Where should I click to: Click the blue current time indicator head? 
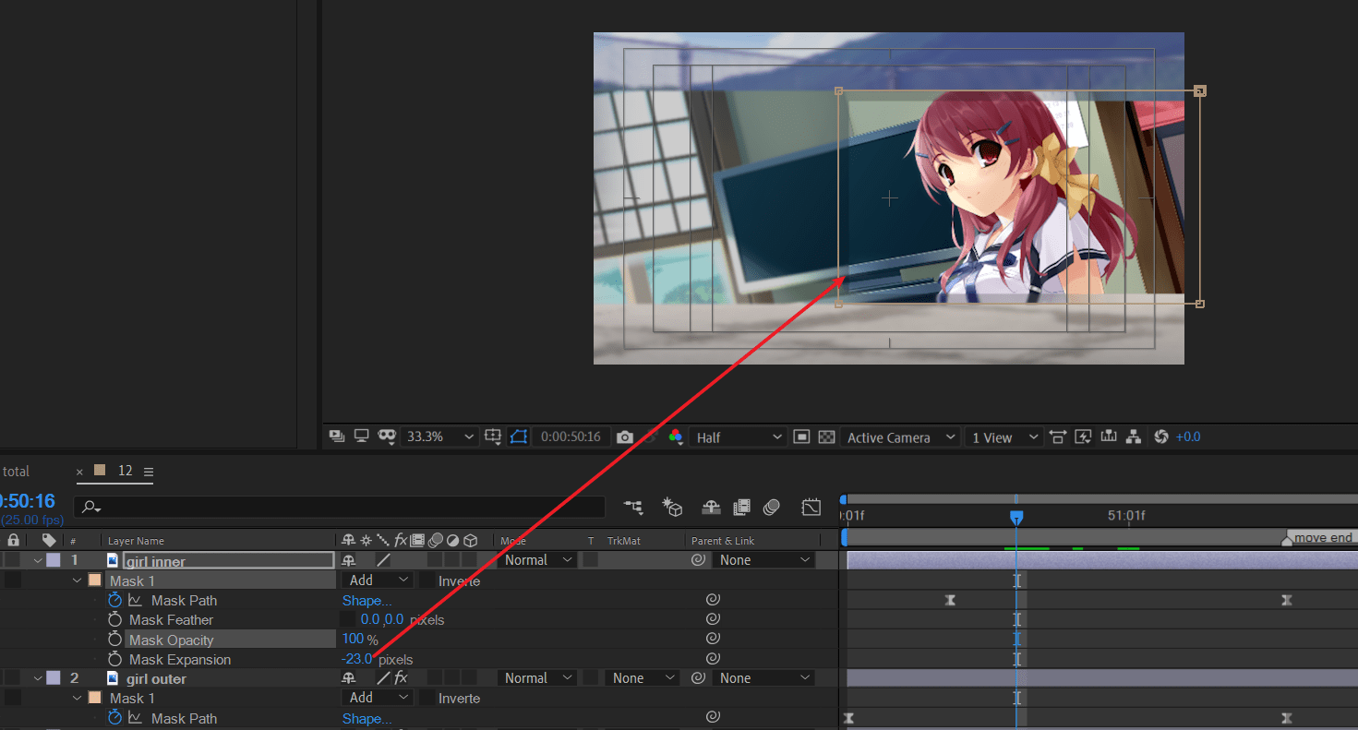pos(1015,517)
